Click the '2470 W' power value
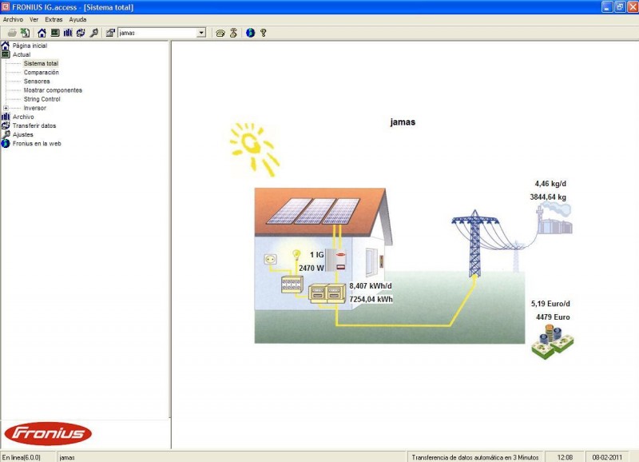The width and height of the screenshot is (639, 462). (x=312, y=269)
